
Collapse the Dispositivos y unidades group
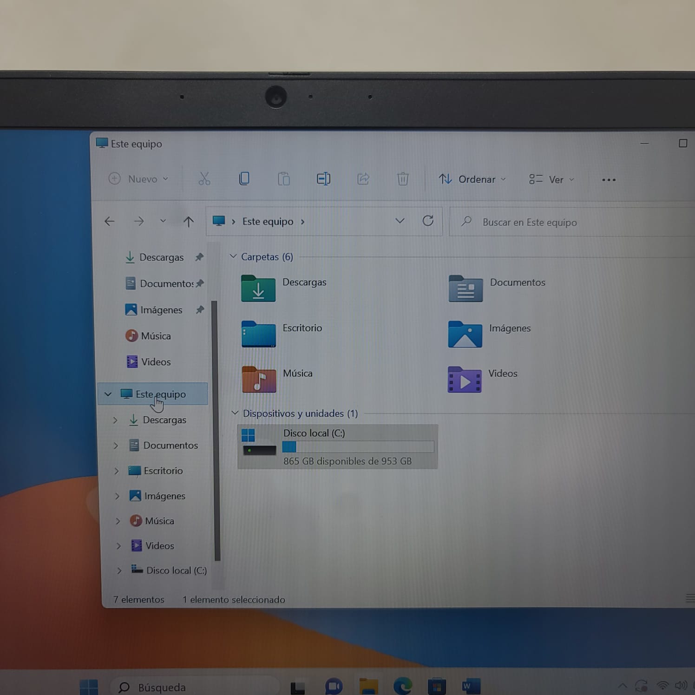235,413
